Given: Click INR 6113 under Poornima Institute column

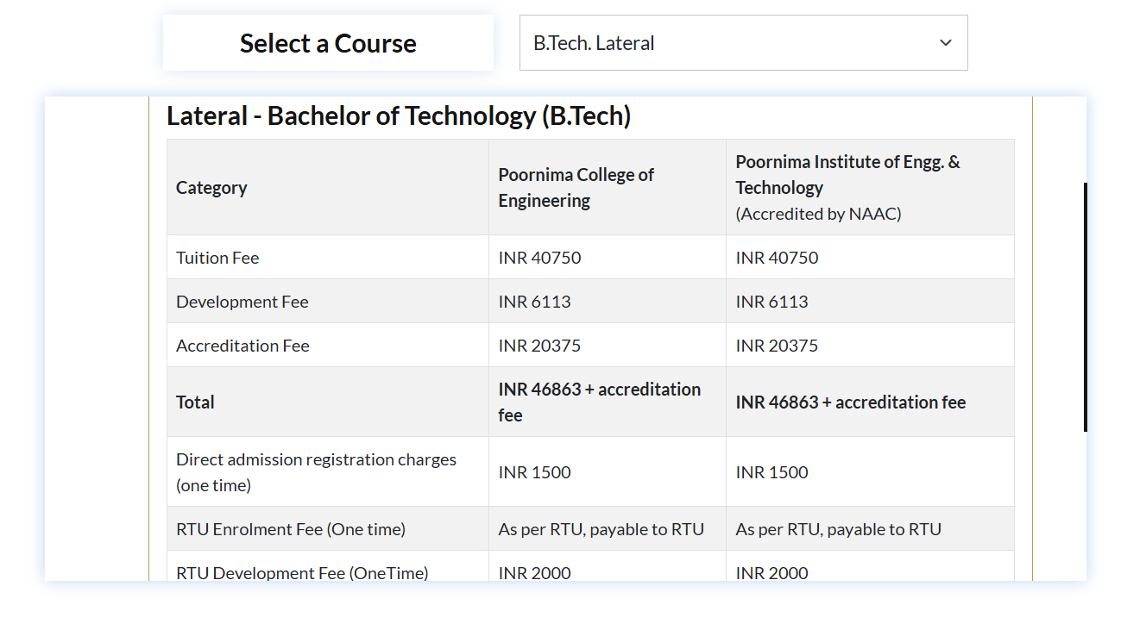Looking at the screenshot, I should point(771,302).
